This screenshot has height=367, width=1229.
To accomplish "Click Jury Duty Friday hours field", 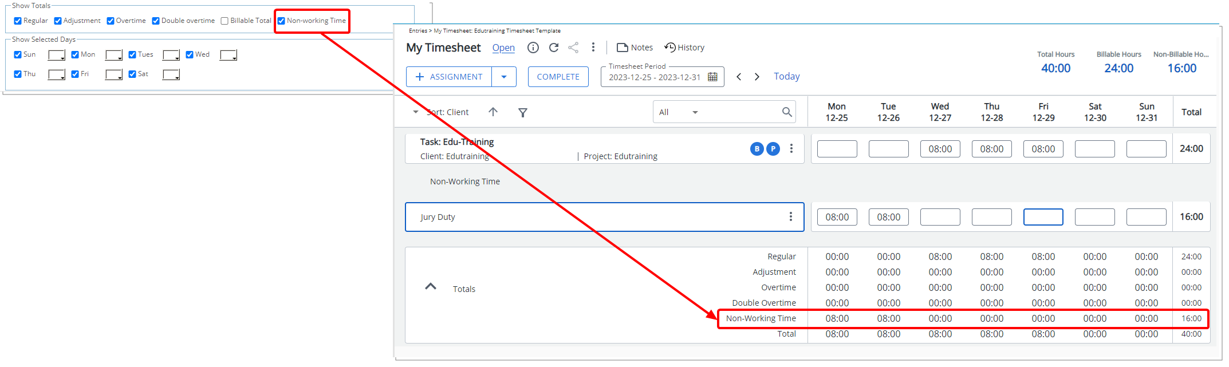I will click(1043, 217).
